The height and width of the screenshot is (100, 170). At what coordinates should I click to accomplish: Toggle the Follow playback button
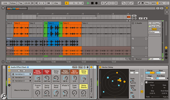[x=13, y=3]
